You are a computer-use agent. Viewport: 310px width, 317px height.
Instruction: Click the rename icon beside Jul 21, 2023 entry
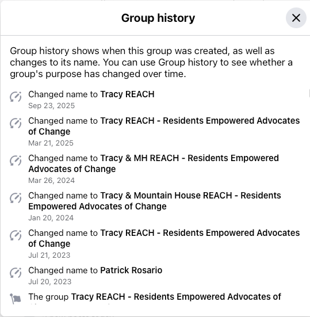[x=16, y=235]
